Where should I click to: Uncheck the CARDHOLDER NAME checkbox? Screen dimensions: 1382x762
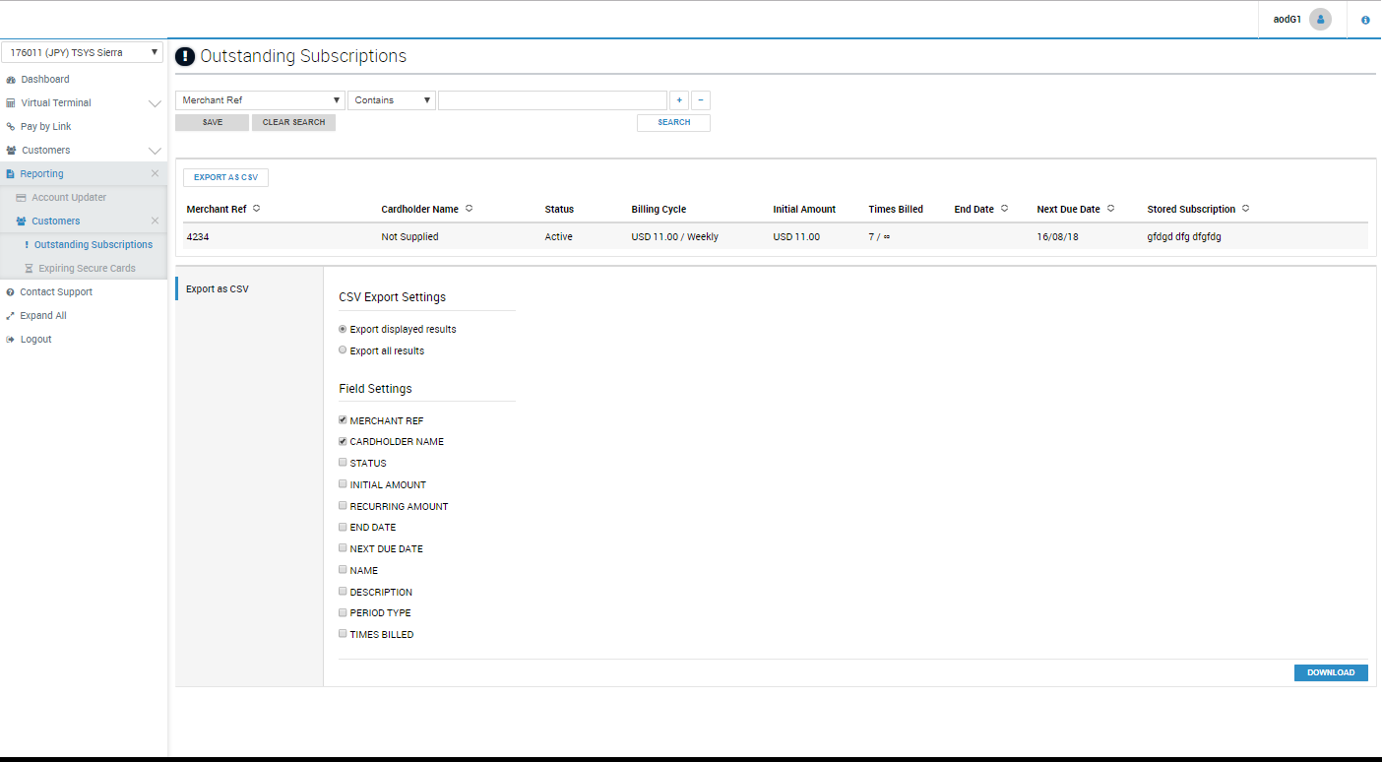[x=343, y=441]
